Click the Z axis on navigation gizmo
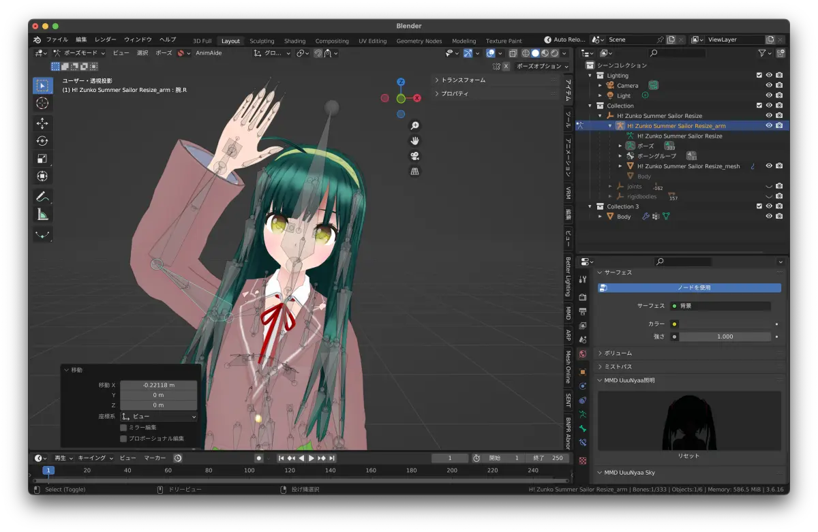Viewport: 818px width, 532px height. tap(401, 82)
